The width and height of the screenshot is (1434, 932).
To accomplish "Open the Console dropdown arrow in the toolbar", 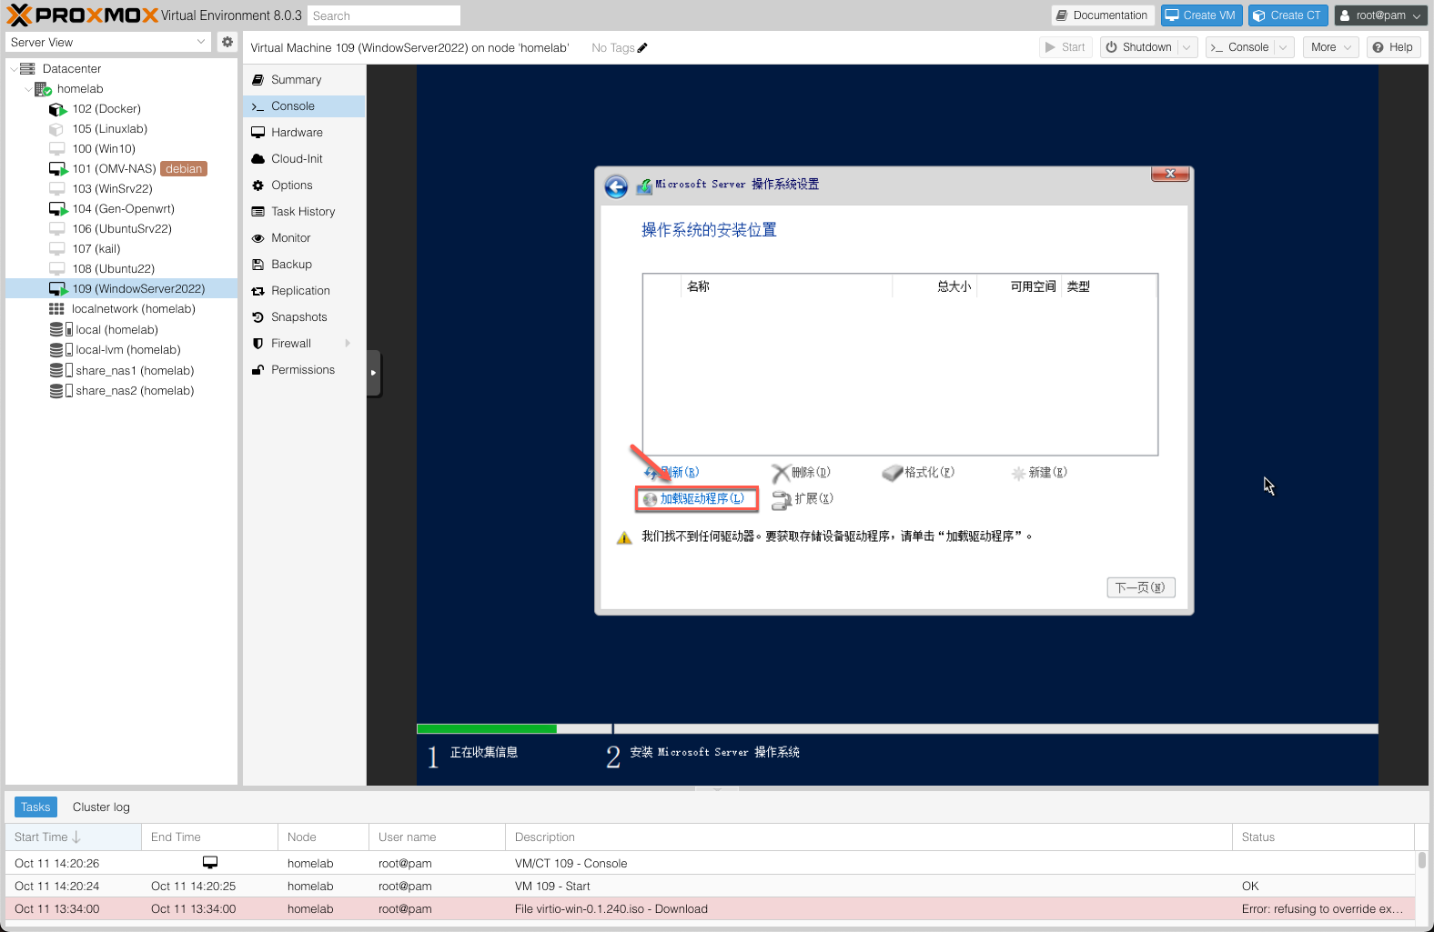I will point(1283,47).
